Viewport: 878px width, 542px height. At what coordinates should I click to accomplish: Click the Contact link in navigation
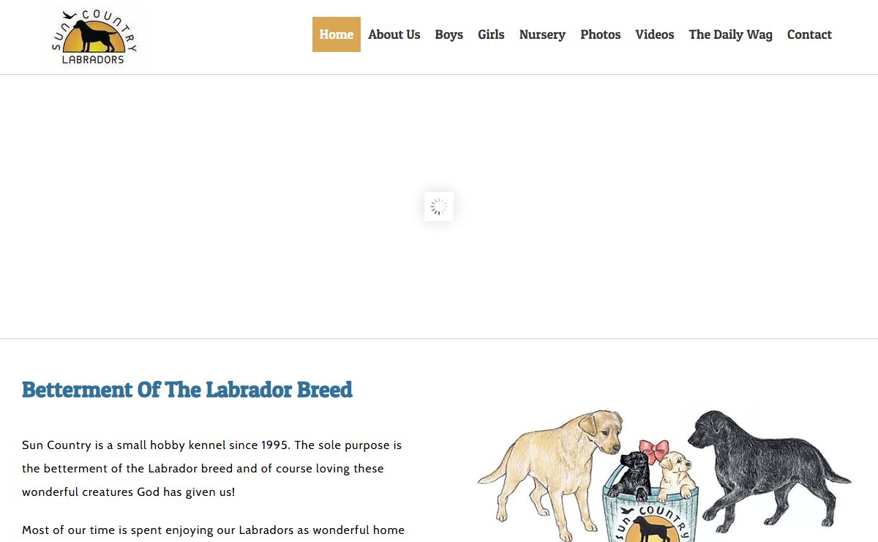(x=809, y=34)
